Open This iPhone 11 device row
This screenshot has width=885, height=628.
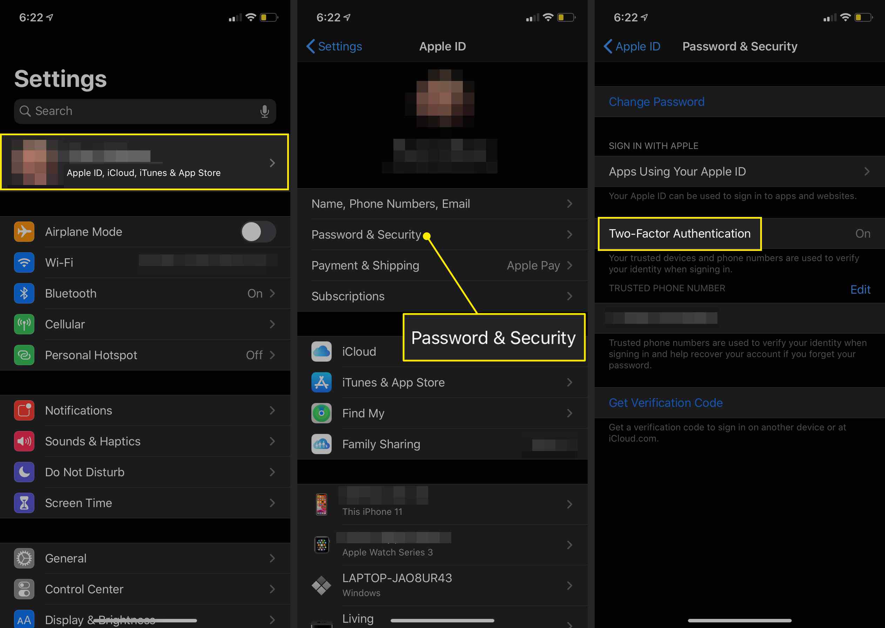[x=442, y=504]
